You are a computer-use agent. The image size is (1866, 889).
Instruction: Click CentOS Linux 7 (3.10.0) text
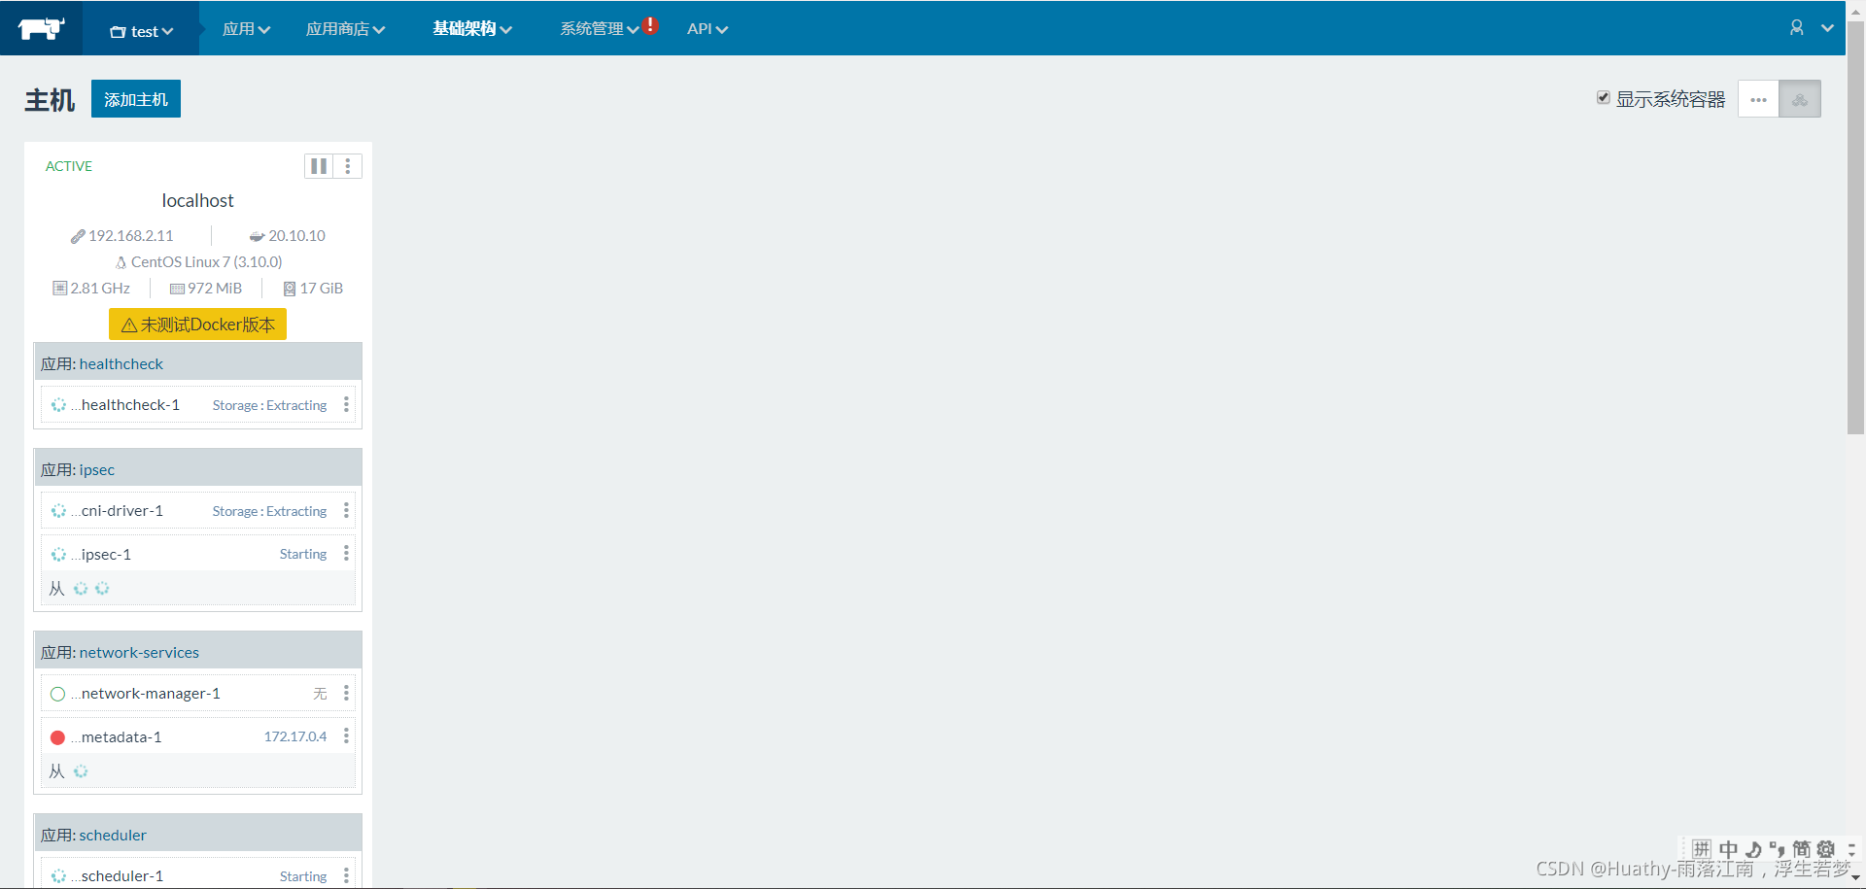pos(206,262)
